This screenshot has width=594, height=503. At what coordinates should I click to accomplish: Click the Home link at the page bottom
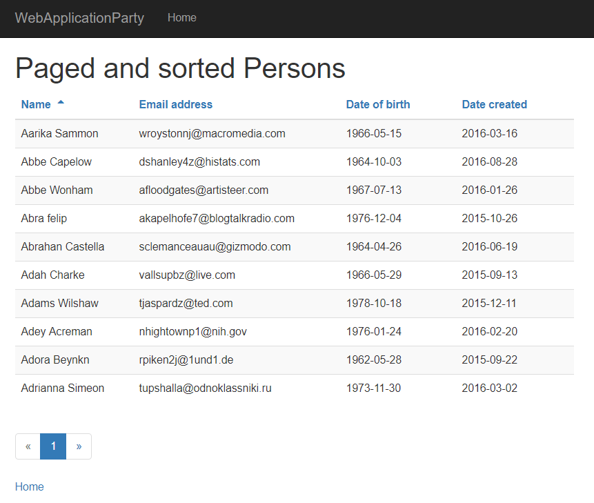[29, 486]
